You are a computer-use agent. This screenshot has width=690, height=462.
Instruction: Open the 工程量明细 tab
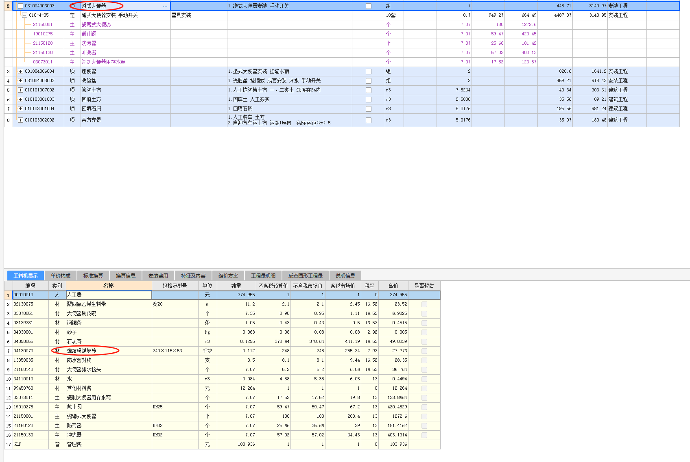coord(263,275)
